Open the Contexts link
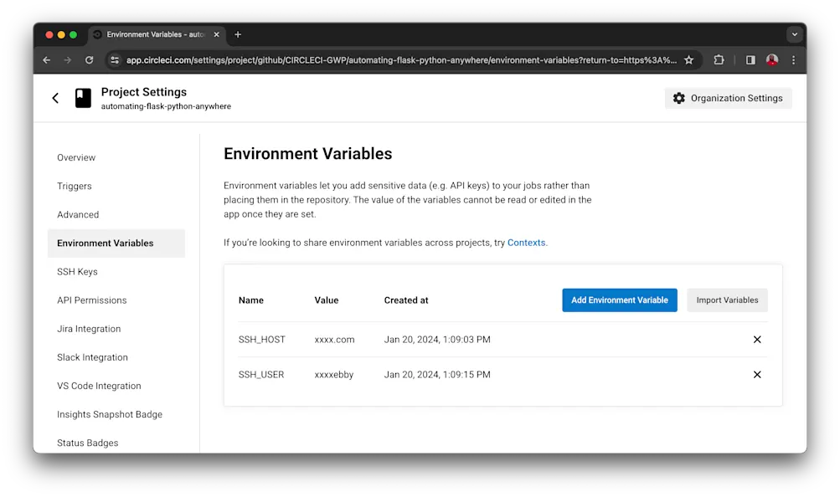The width and height of the screenshot is (840, 497). pos(526,243)
